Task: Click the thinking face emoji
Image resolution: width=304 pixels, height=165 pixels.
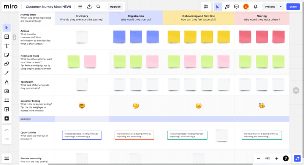Action: 136,105
